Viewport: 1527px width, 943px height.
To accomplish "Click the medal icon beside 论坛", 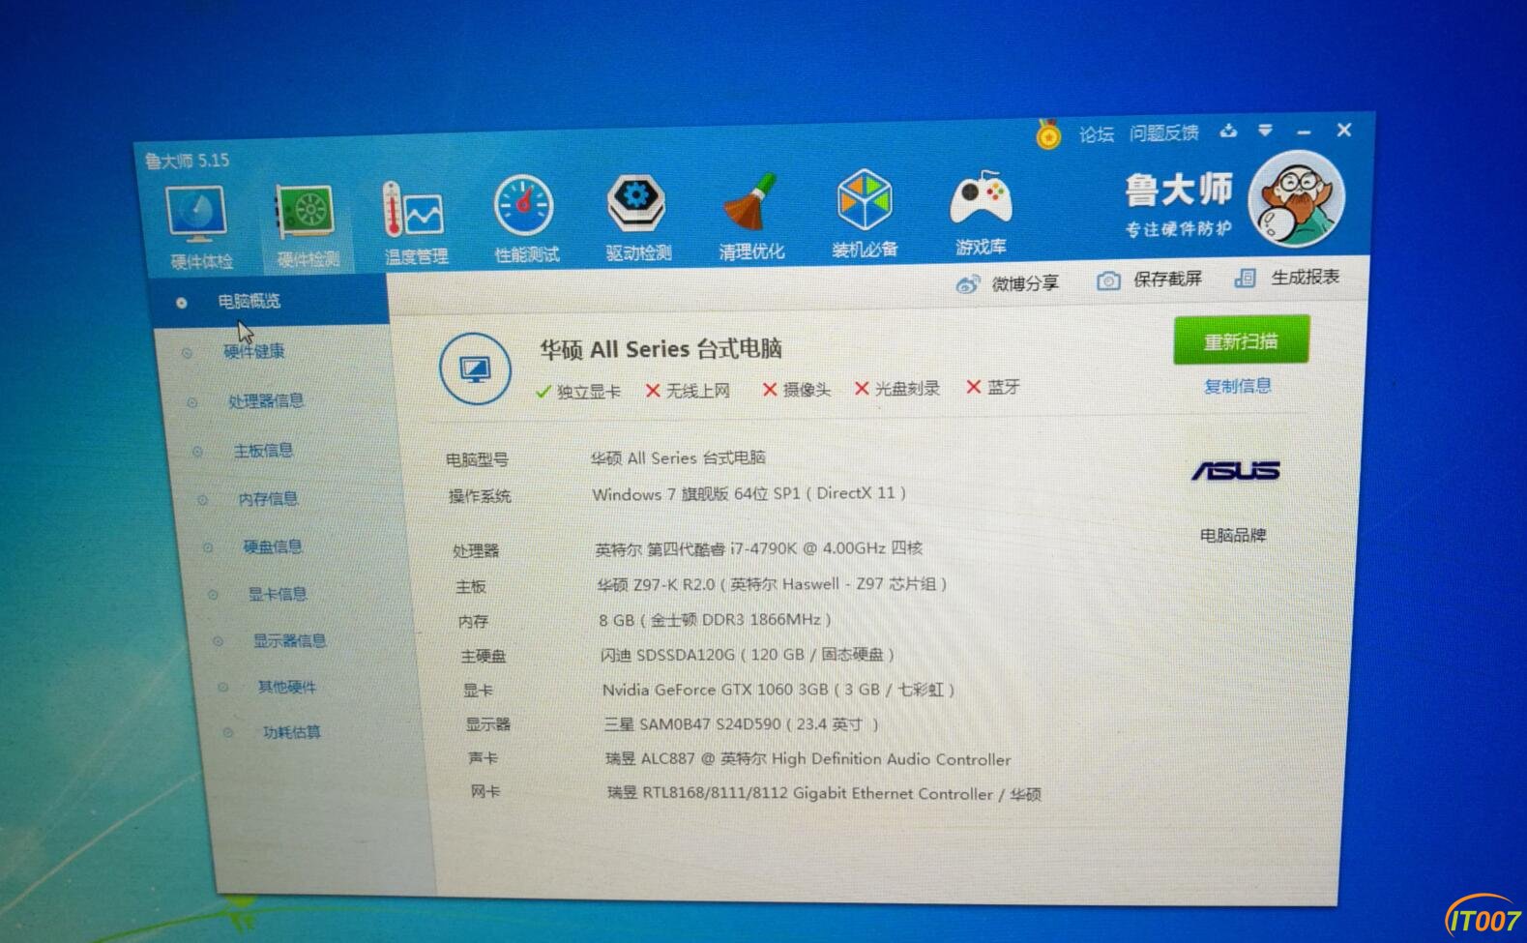I will click(1047, 134).
